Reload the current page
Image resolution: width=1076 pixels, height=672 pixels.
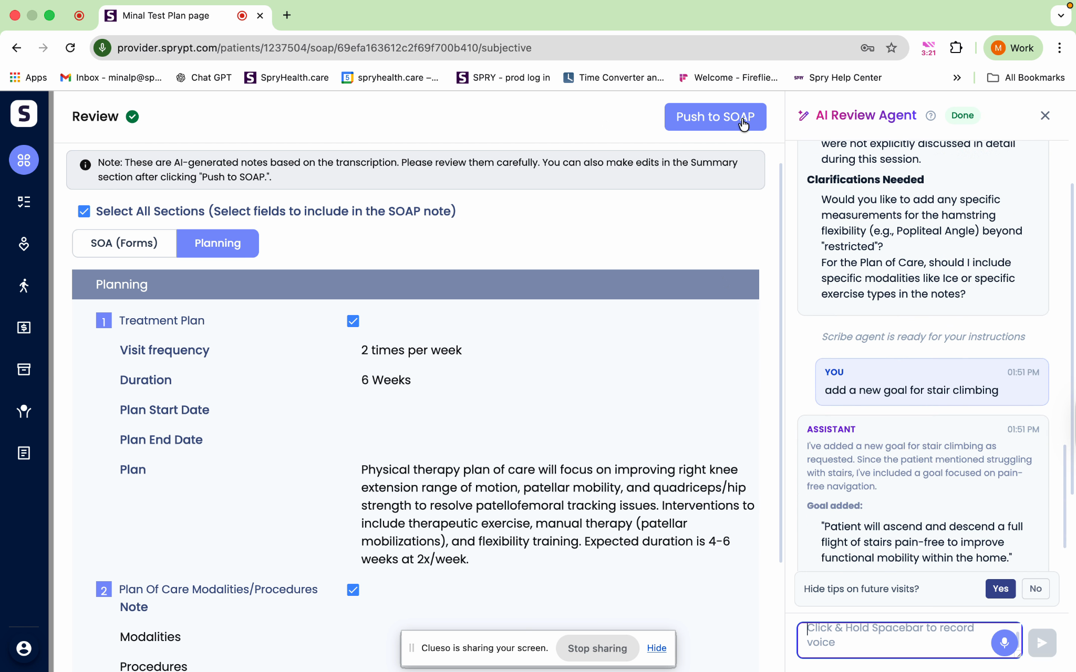click(x=70, y=48)
